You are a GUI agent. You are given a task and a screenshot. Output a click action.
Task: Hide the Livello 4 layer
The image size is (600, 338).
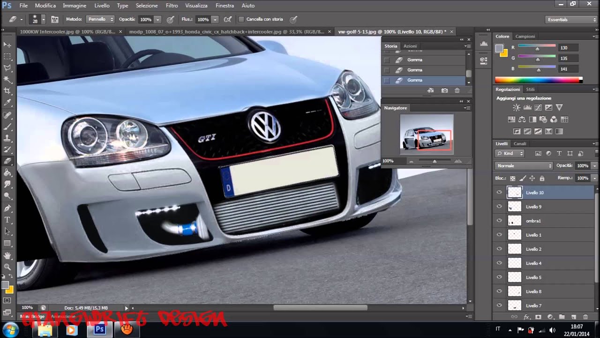click(x=499, y=263)
